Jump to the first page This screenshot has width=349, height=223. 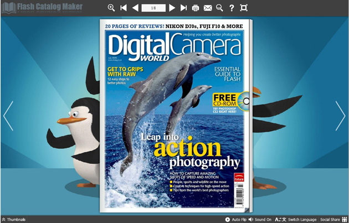[x=124, y=8]
